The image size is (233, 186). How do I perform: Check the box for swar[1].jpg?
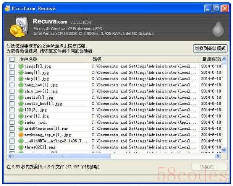tap(12, 116)
